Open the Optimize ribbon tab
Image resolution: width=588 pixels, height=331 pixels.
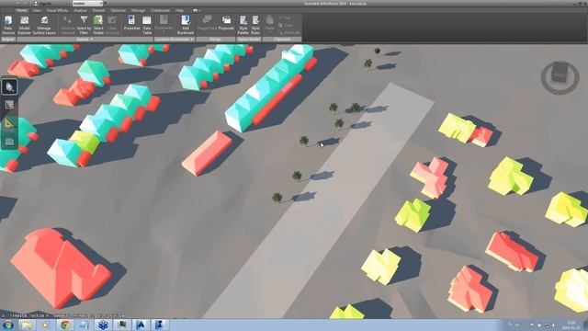119,10
